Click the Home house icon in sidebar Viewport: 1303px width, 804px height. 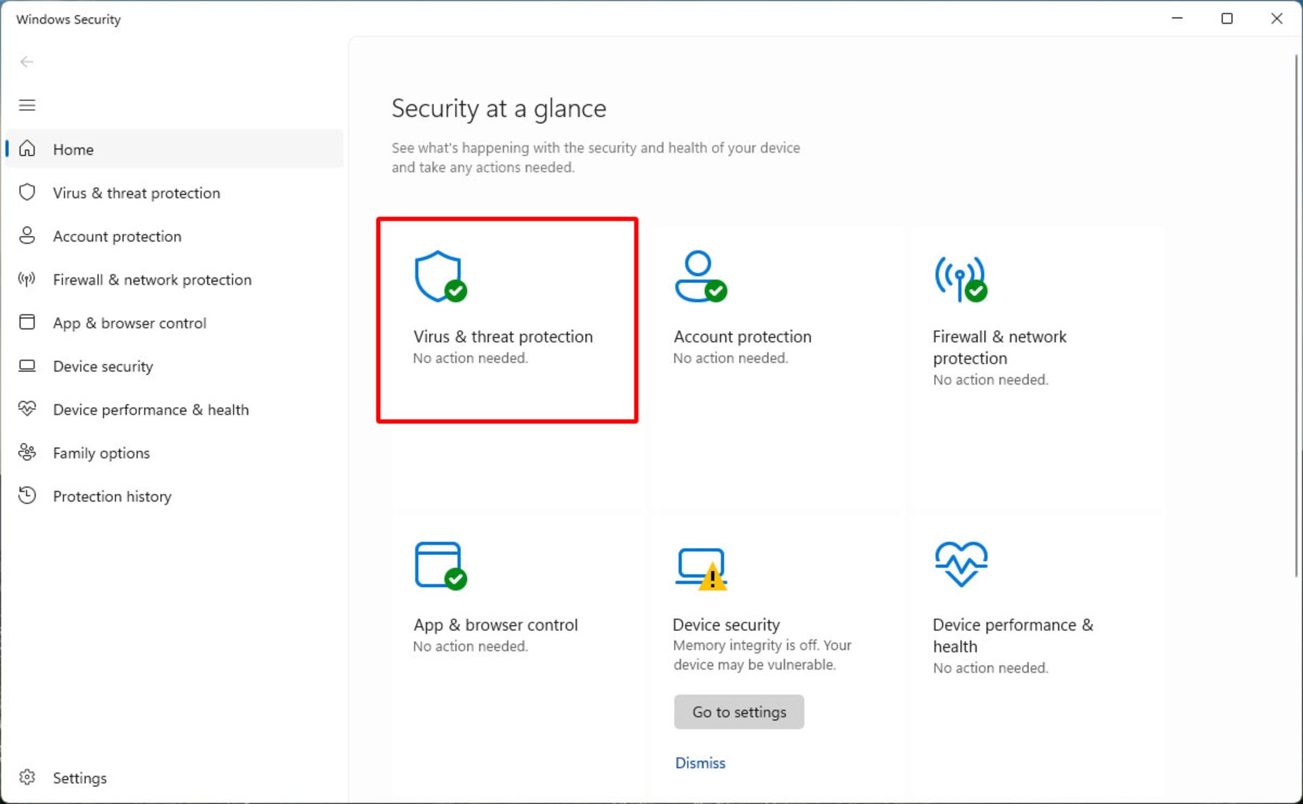(26, 149)
